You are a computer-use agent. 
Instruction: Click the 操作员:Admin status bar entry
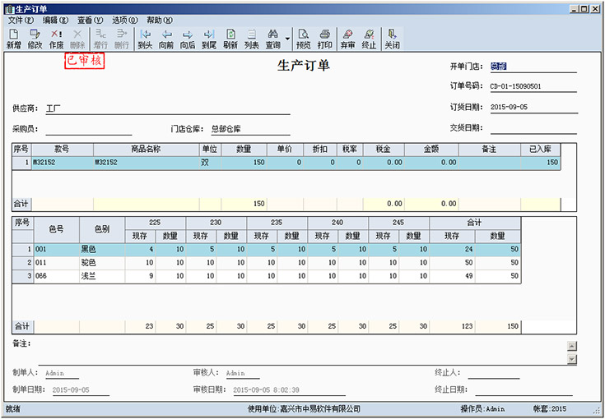click(x=482, y=409)
